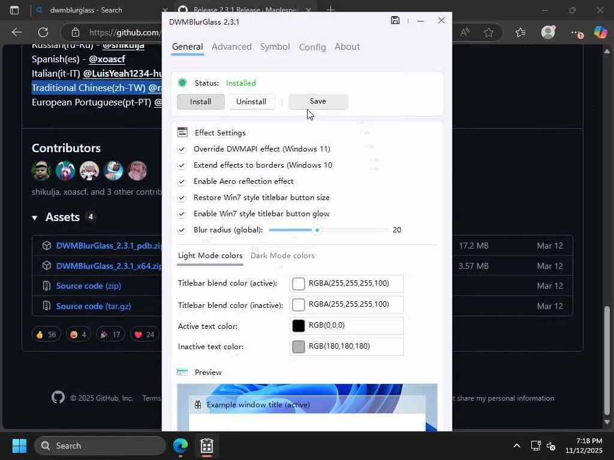The image size is (614, 460).
Task: Click package icon beside DWMBlurGlass_2.3.1_pdb.zip
Action: [x=47, y=246]
